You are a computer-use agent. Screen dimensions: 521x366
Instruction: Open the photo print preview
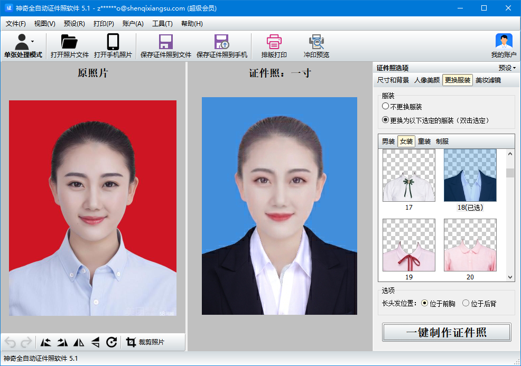pyautogui.click(x=316, y=42)
